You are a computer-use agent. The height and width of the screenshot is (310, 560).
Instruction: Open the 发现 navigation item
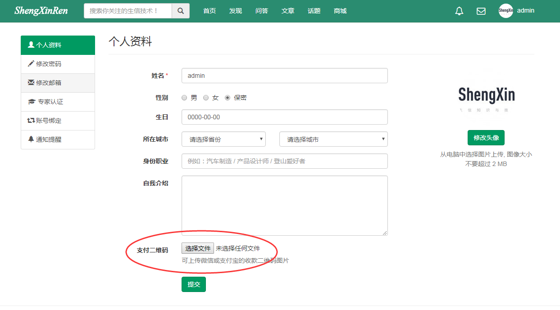tap(236, 11)
